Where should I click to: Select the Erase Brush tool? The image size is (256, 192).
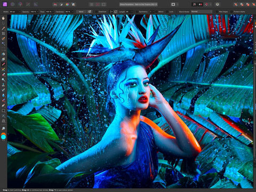click(x=3, y=74)
